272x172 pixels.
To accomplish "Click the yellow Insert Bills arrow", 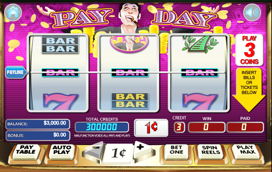I will (249, 90).
